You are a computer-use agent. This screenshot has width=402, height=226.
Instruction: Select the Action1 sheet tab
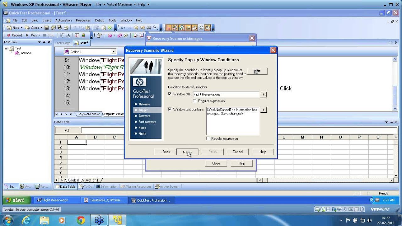[92, 180]
